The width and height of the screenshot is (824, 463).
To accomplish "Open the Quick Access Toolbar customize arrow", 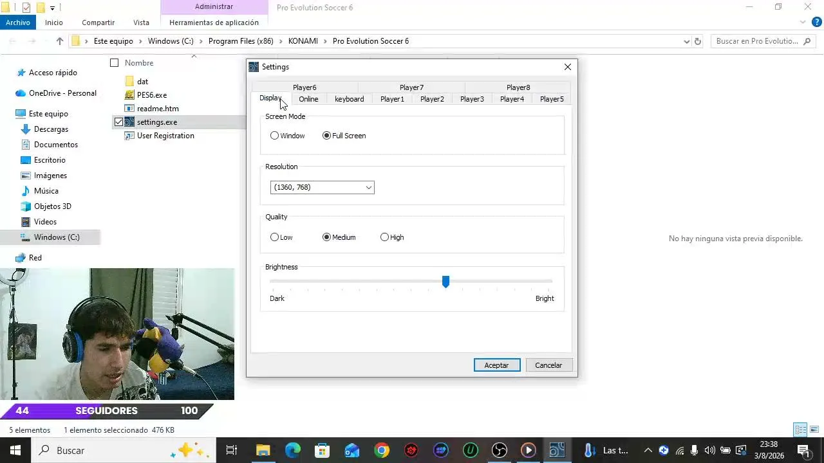I will click(x=52, y=8).
